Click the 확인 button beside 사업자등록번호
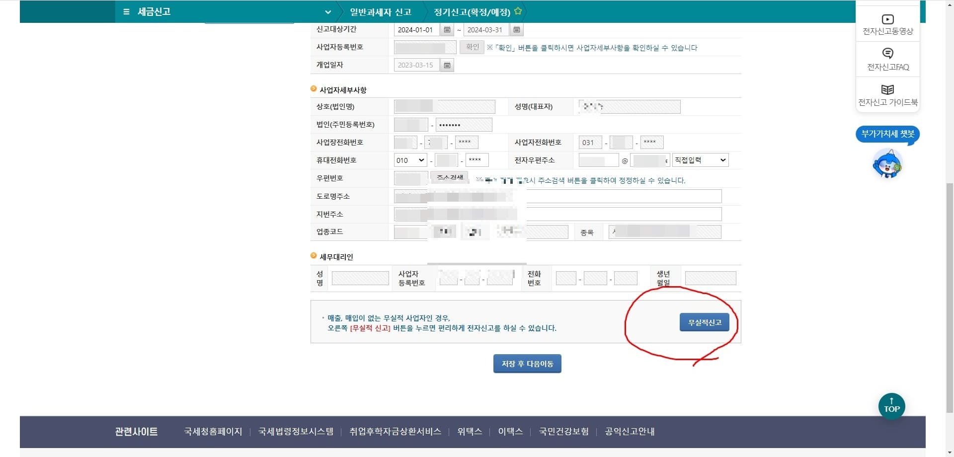 click(472, 47)
